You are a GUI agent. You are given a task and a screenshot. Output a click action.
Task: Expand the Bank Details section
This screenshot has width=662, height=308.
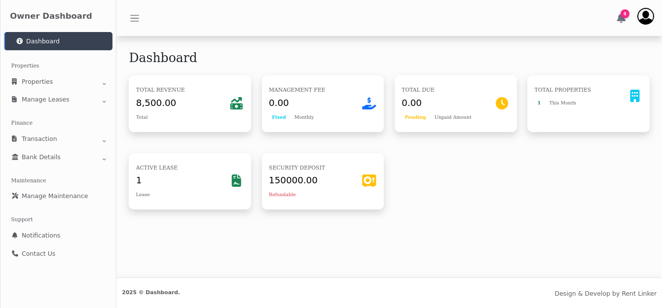pyautogui.click(x=41, y=157)
